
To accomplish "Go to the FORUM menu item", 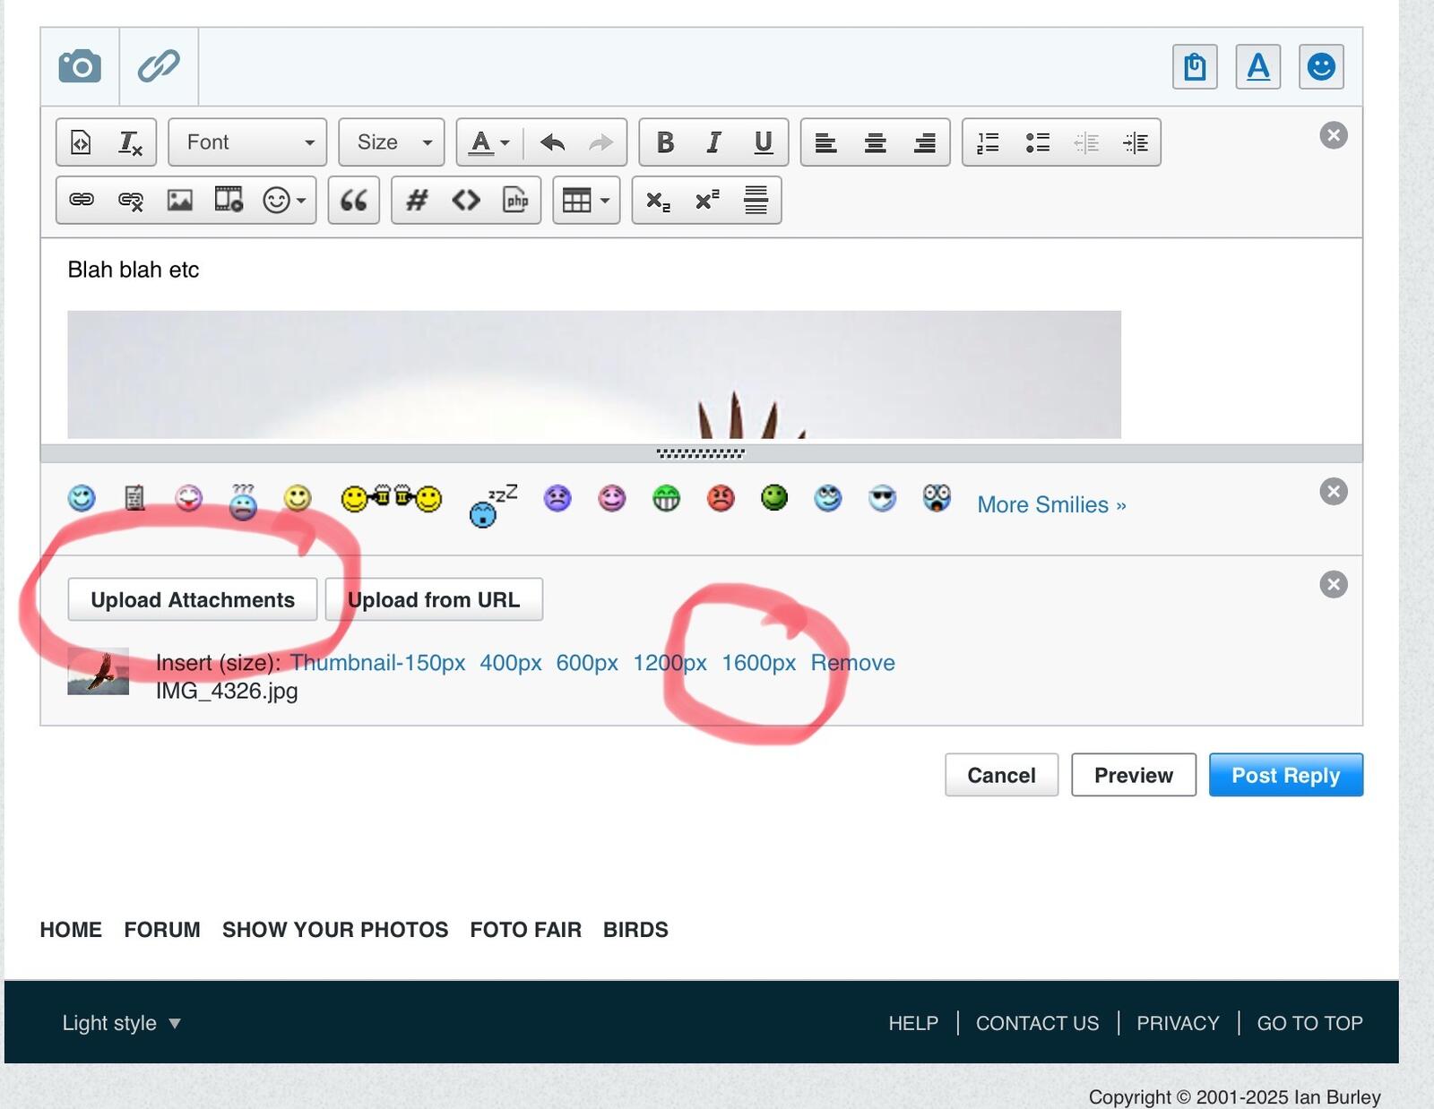I will point(162,930).
